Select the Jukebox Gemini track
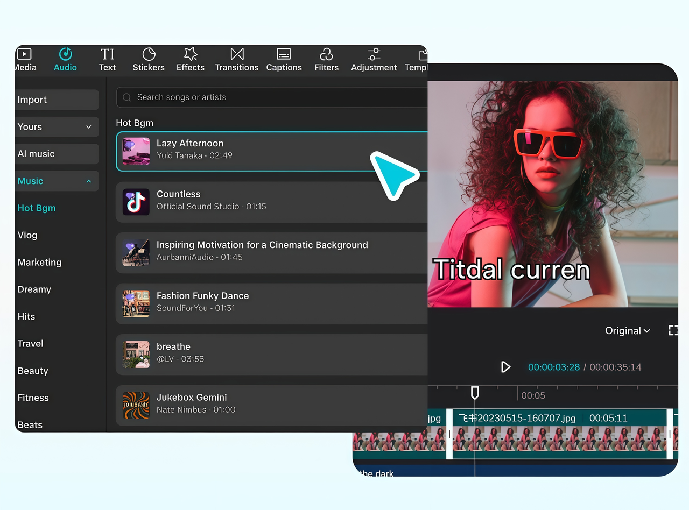Screen dimensions: 689x510 click(x=272, y=405)
